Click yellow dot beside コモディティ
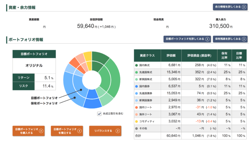Viewport: 250px width, 143px height. pos(136,121)
